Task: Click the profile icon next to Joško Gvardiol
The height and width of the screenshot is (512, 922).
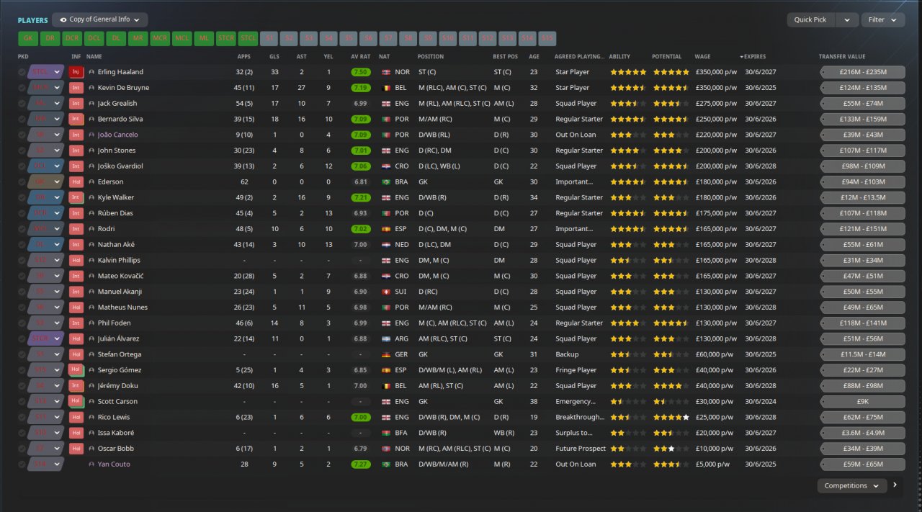Action: [91, 166]
